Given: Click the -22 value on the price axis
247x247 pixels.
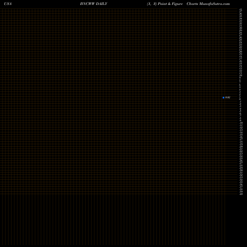Looking at the screenshot, I should 241,151.
